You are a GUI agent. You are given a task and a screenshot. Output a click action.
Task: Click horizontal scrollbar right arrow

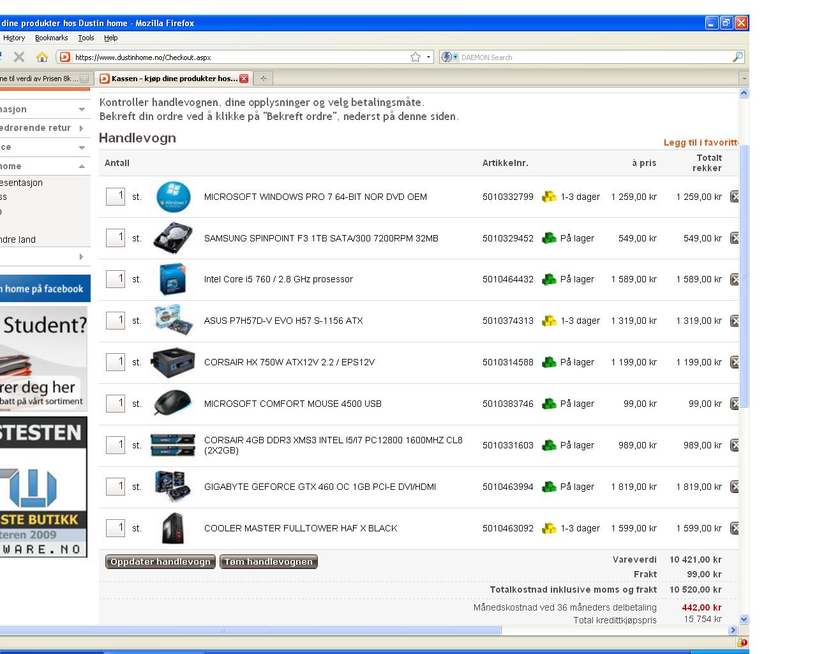[x=733, y=630]
